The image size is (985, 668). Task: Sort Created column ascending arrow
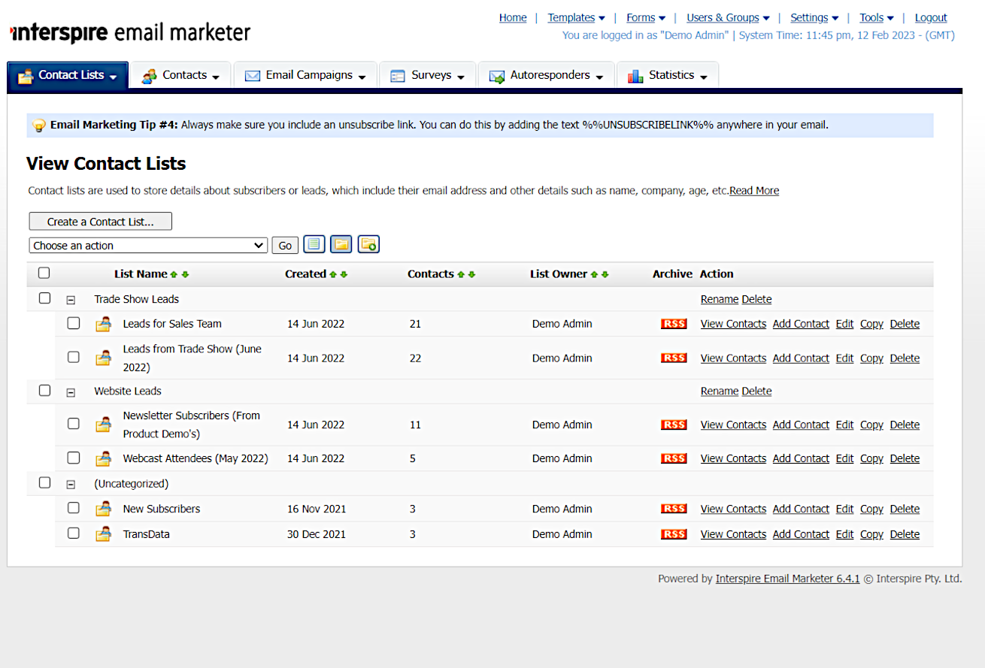pos(333,274)
